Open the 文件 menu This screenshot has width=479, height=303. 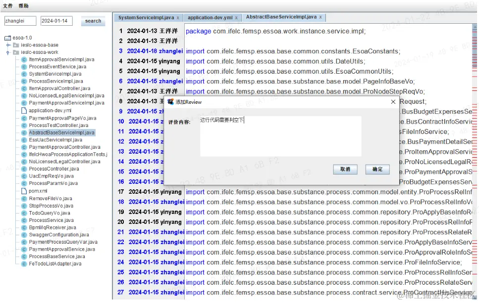point(7,6)
